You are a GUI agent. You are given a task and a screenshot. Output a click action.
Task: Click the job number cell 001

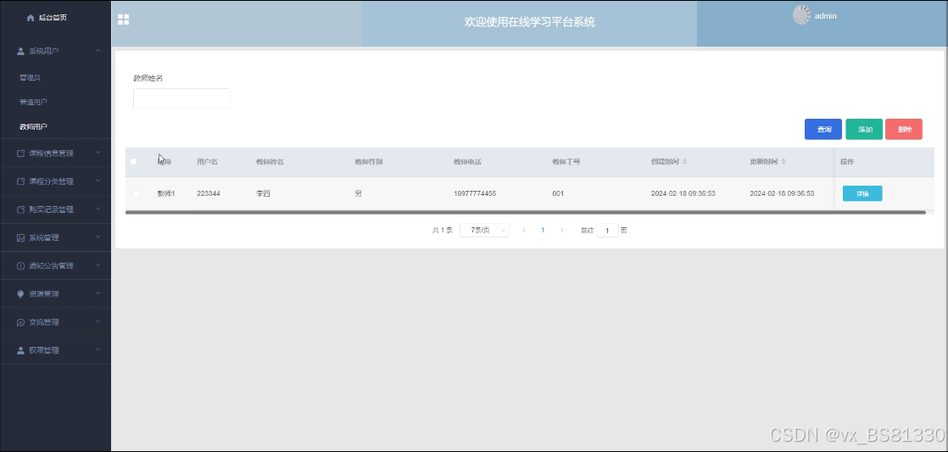click(x=557, y=193)
